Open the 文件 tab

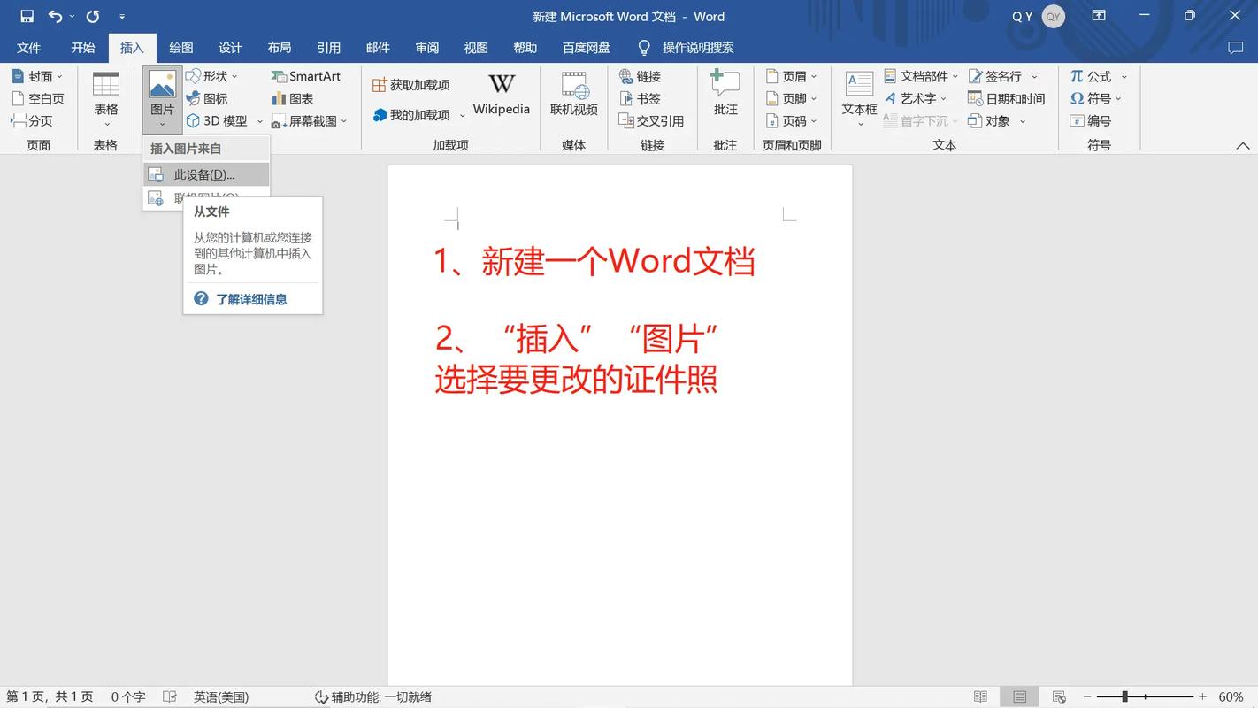(29, 48)
